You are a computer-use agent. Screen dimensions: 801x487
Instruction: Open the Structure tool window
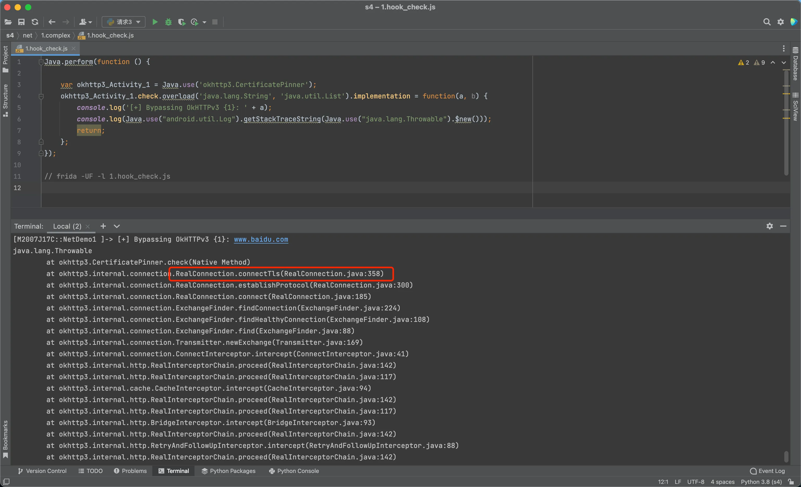pos(5,100)
